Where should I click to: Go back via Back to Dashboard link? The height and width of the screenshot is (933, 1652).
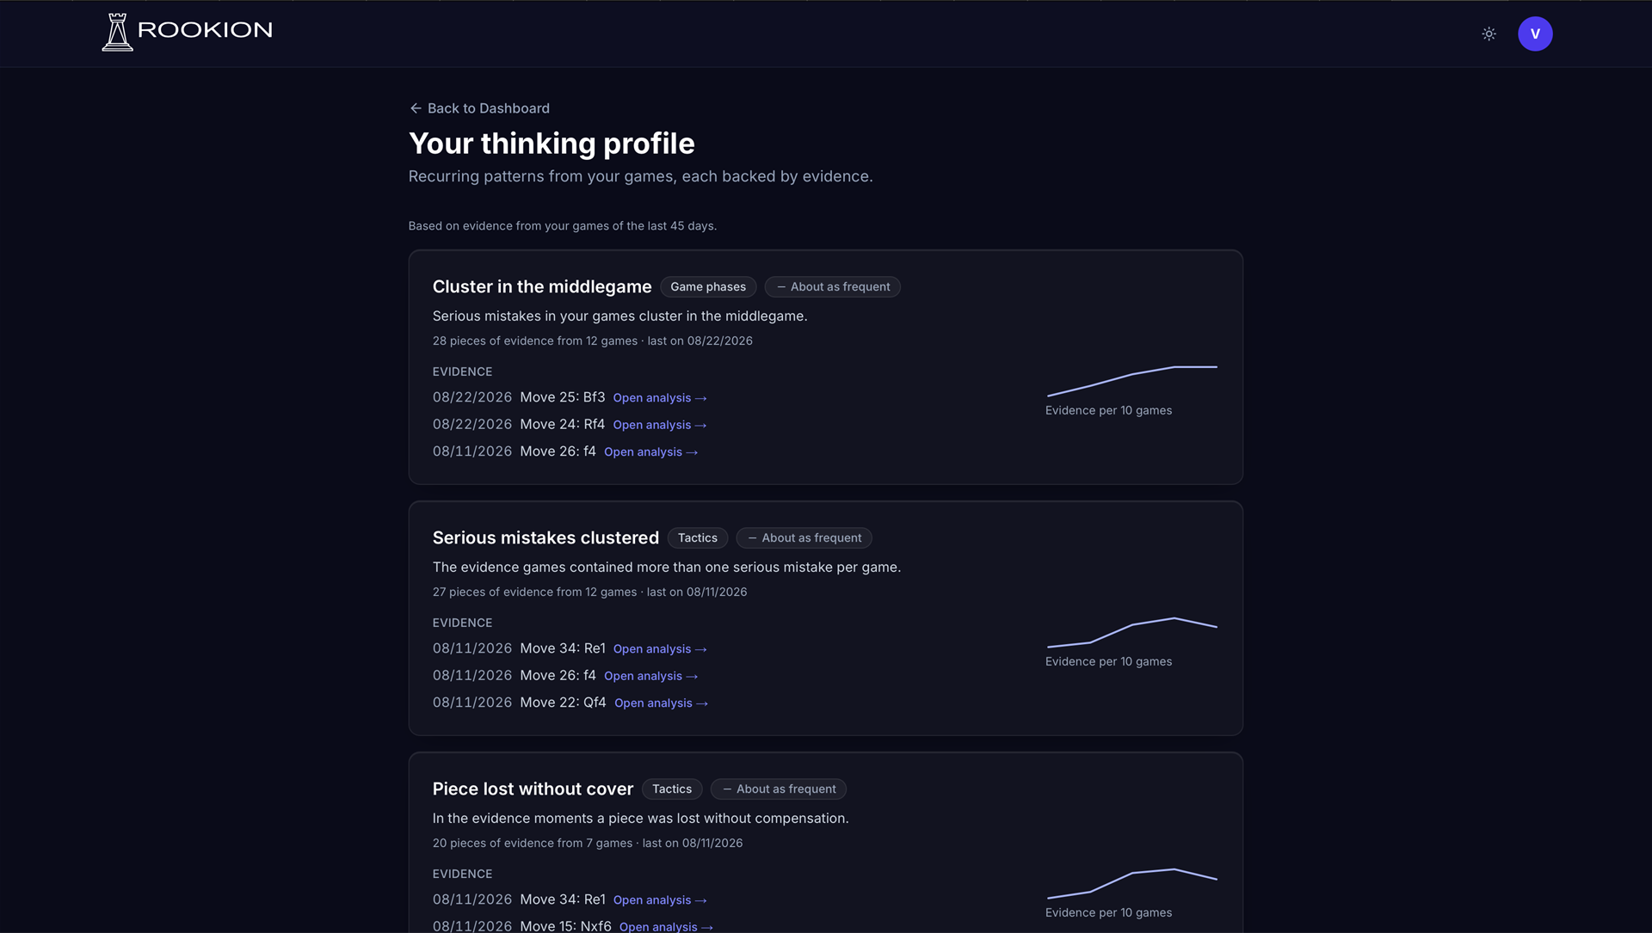click(479, 108)
